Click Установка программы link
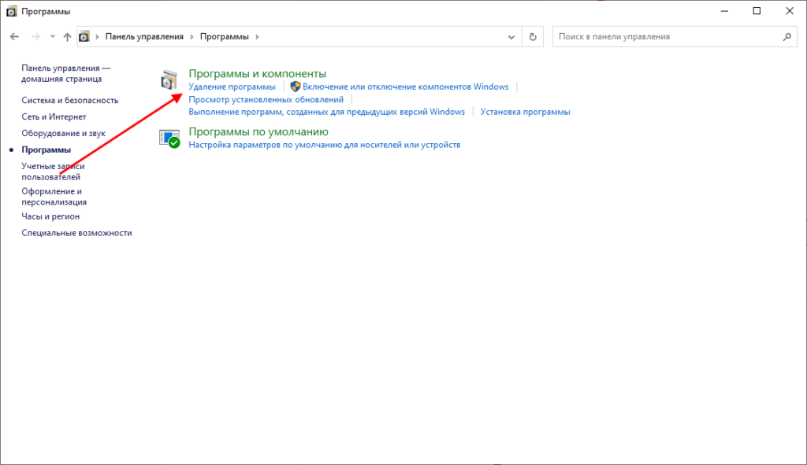The height and width of the screenshot is (465, 807). click(x=525, y=112)
